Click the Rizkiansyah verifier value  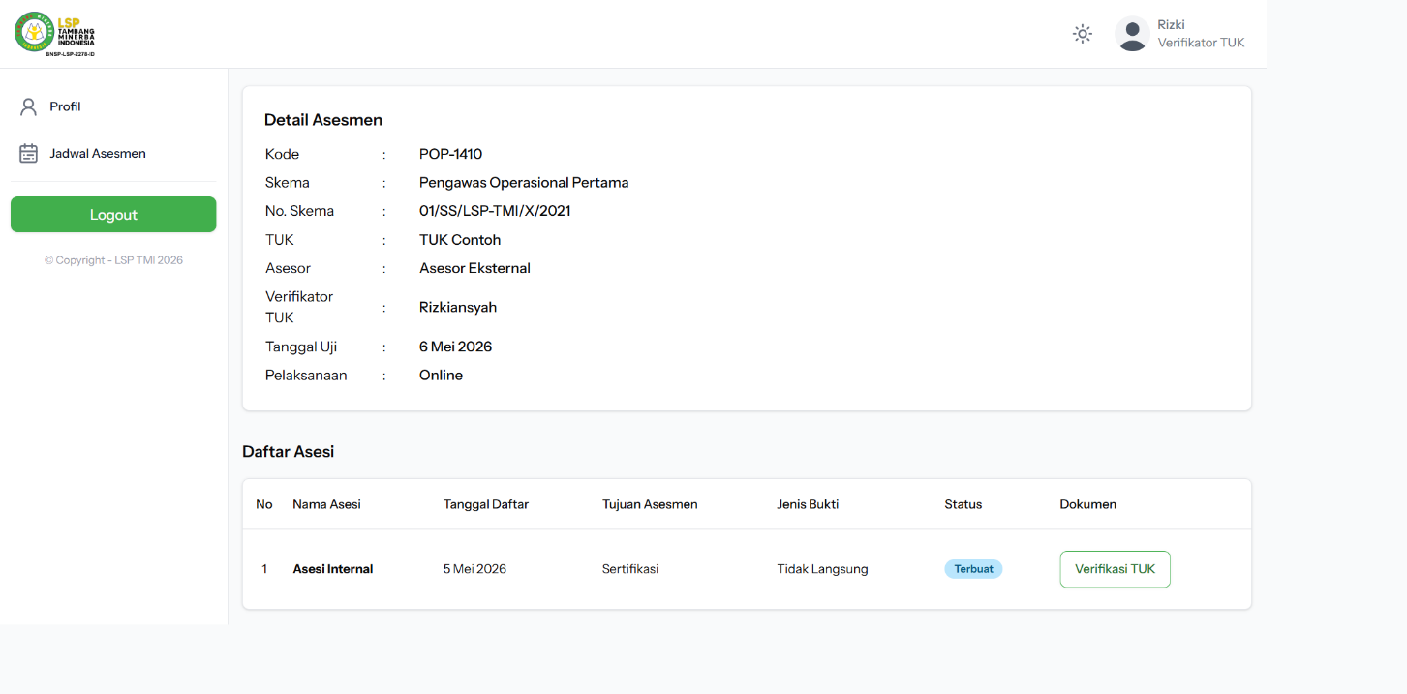coord(458,308)
